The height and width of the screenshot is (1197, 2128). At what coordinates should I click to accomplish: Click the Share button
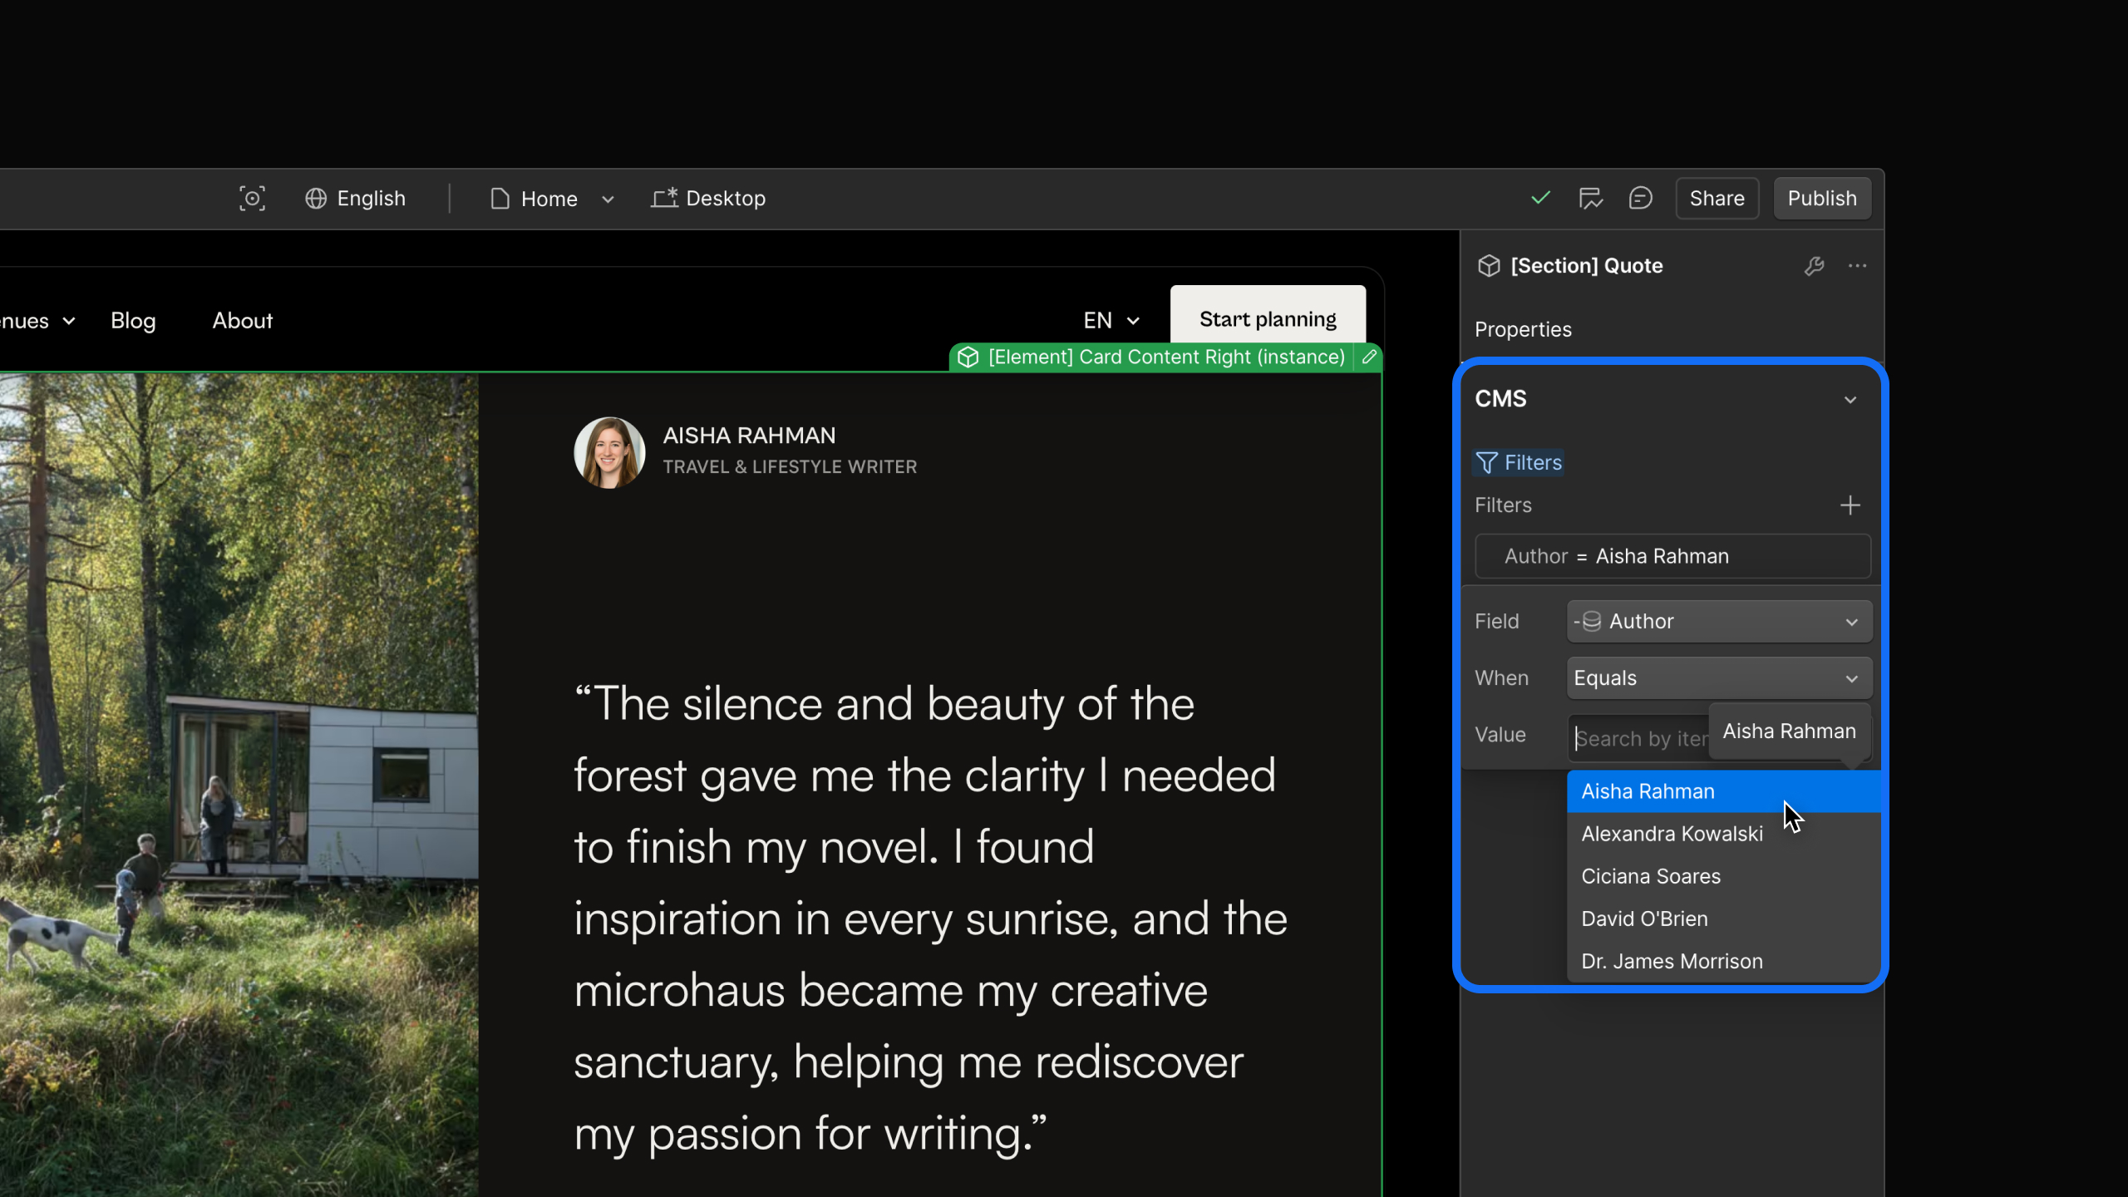(1717, 198)
